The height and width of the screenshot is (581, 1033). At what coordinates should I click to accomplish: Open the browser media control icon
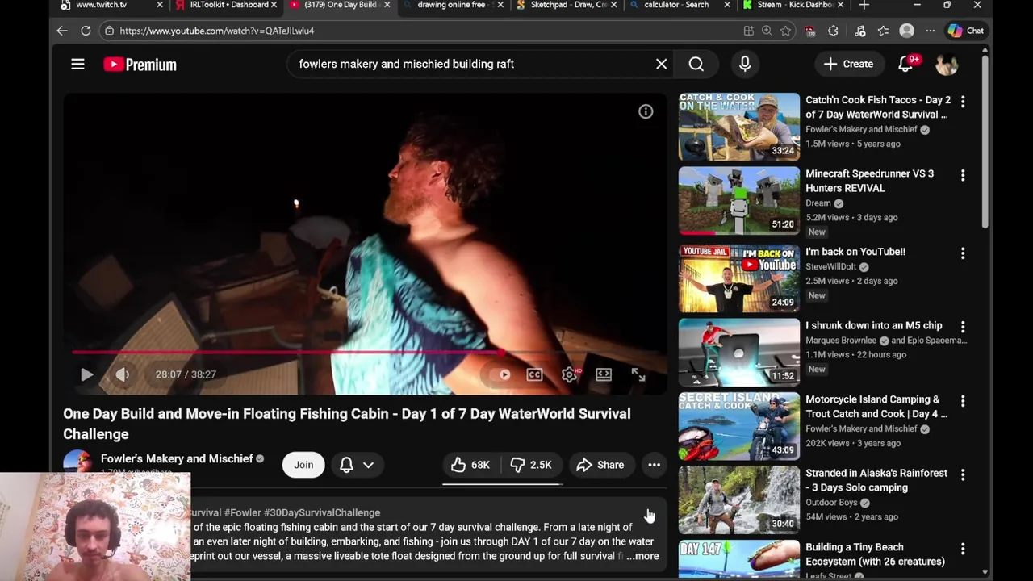859,31
